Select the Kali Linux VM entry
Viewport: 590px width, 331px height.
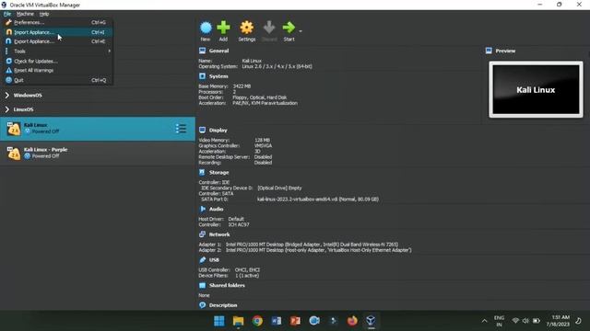(x=98, y=129)
